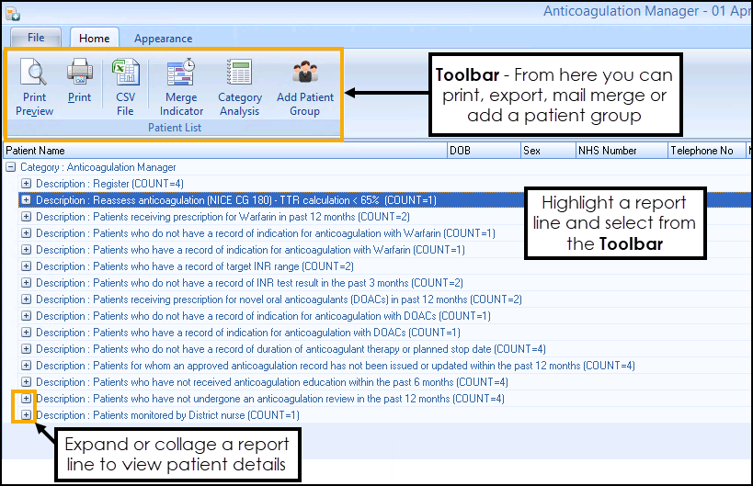Highlight the DOACs past 12 months prescription line
The height and width of the screenshot is (486, 753).
pyautogui.click(x=278, y=300)
